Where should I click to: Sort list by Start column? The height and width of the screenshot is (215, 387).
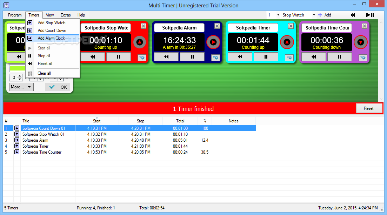[x=97, y=121]
